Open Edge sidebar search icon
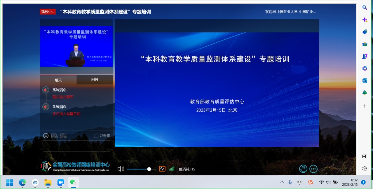The height and width of the screenshot is (189, 373). click(x=365, y=8)
